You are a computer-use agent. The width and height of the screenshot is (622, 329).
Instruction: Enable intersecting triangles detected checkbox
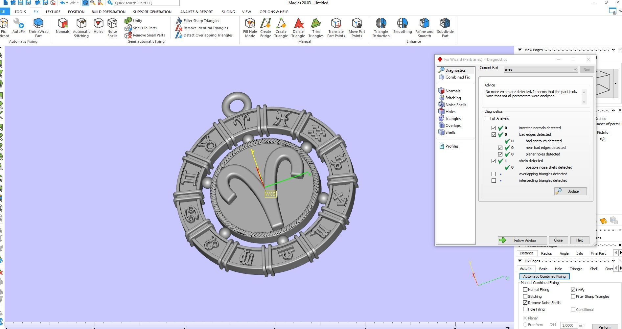pos(494,180)
